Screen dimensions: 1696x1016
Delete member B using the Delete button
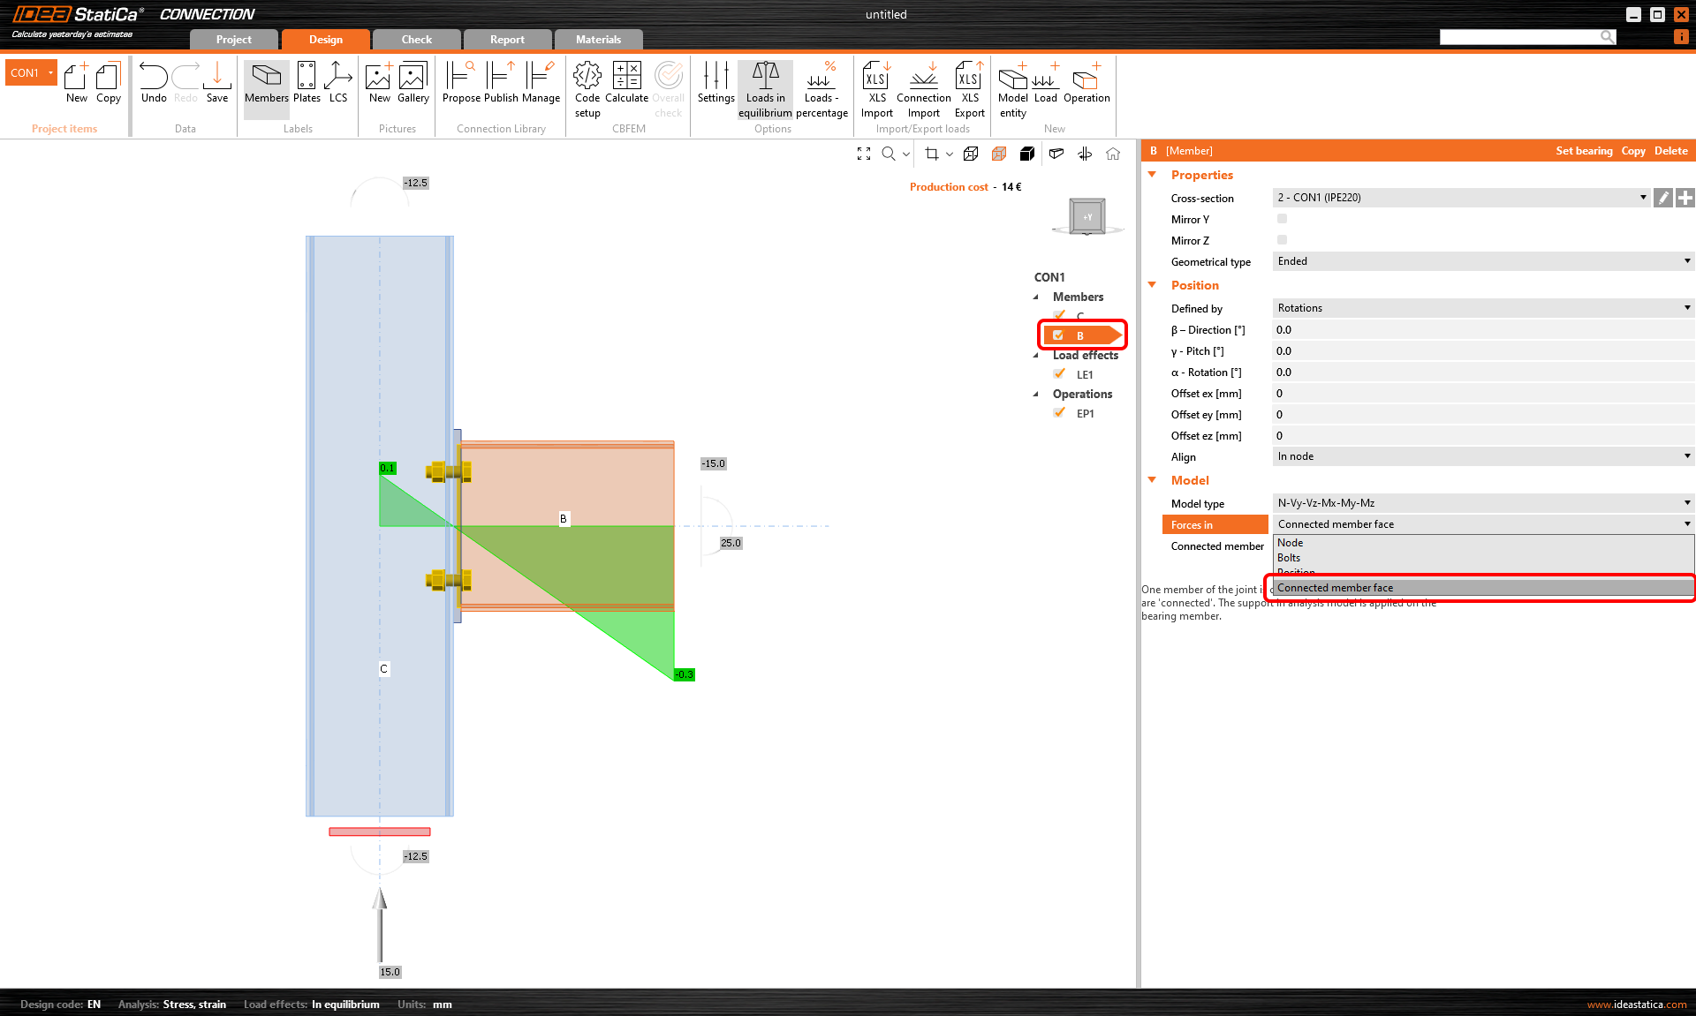[1669, 150]
